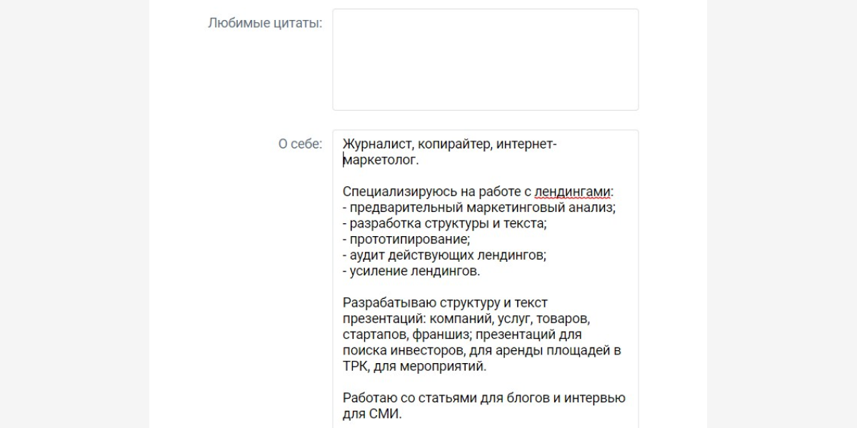Screen dimensions: 857x428
Task: Click the Любимые цитаты field label
Action: (x=265, y=23)
